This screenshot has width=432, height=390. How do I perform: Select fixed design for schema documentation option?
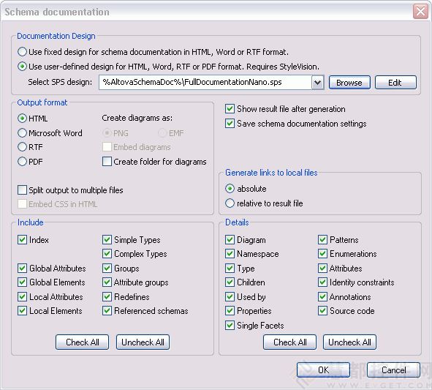(22, 52)
